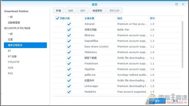
Task: Select the gofile.me host name
Action: (90, 75)
